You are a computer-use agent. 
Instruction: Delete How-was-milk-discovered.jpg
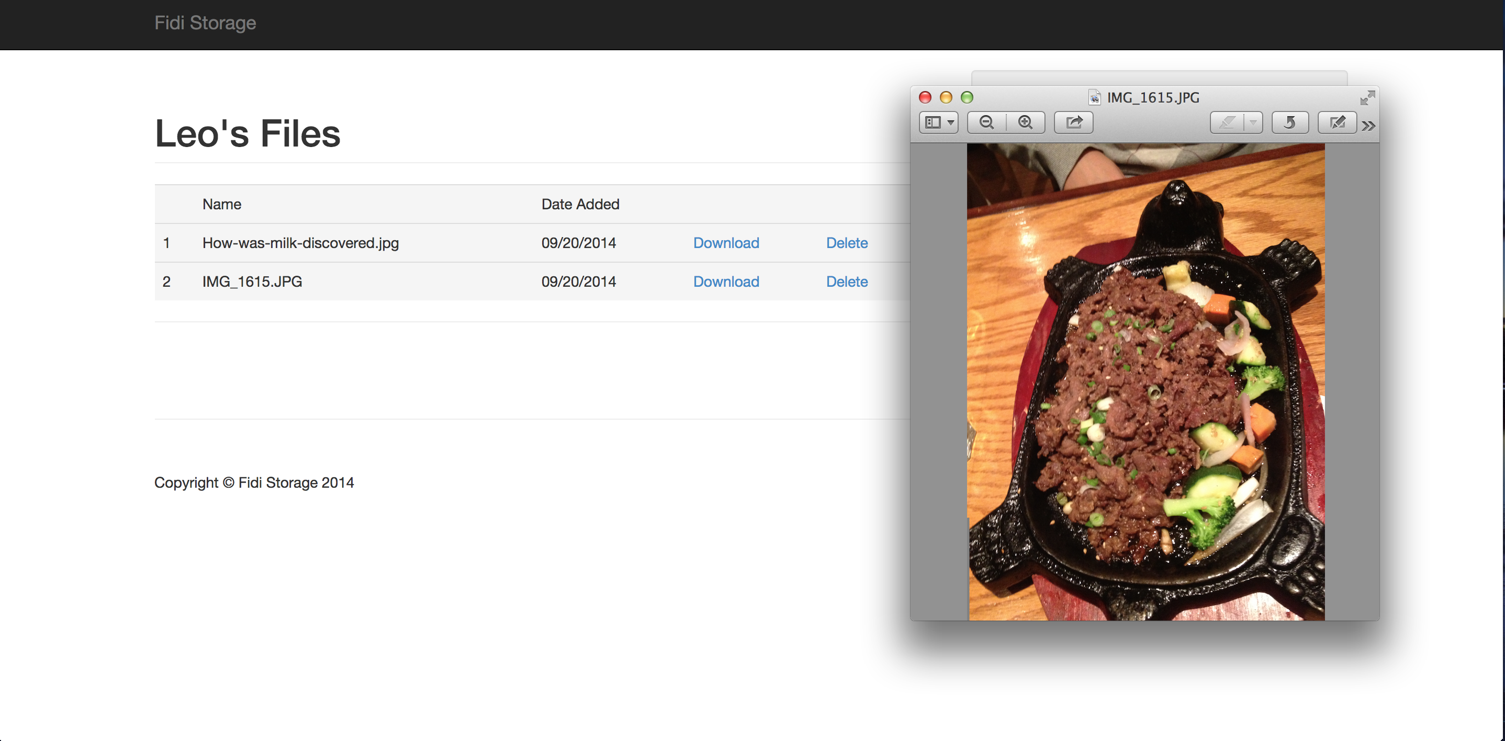(x=847, y=243)
